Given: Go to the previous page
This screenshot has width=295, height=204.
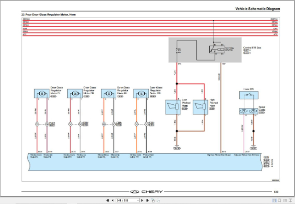Looking at the screenshot, I should (x=112, y=200).
